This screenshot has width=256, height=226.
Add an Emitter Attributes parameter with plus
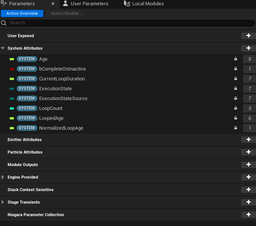(248, 140)
